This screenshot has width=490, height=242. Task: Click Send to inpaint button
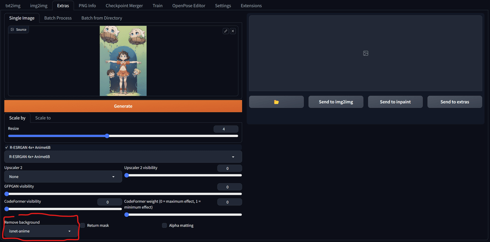tap(395, 102)
